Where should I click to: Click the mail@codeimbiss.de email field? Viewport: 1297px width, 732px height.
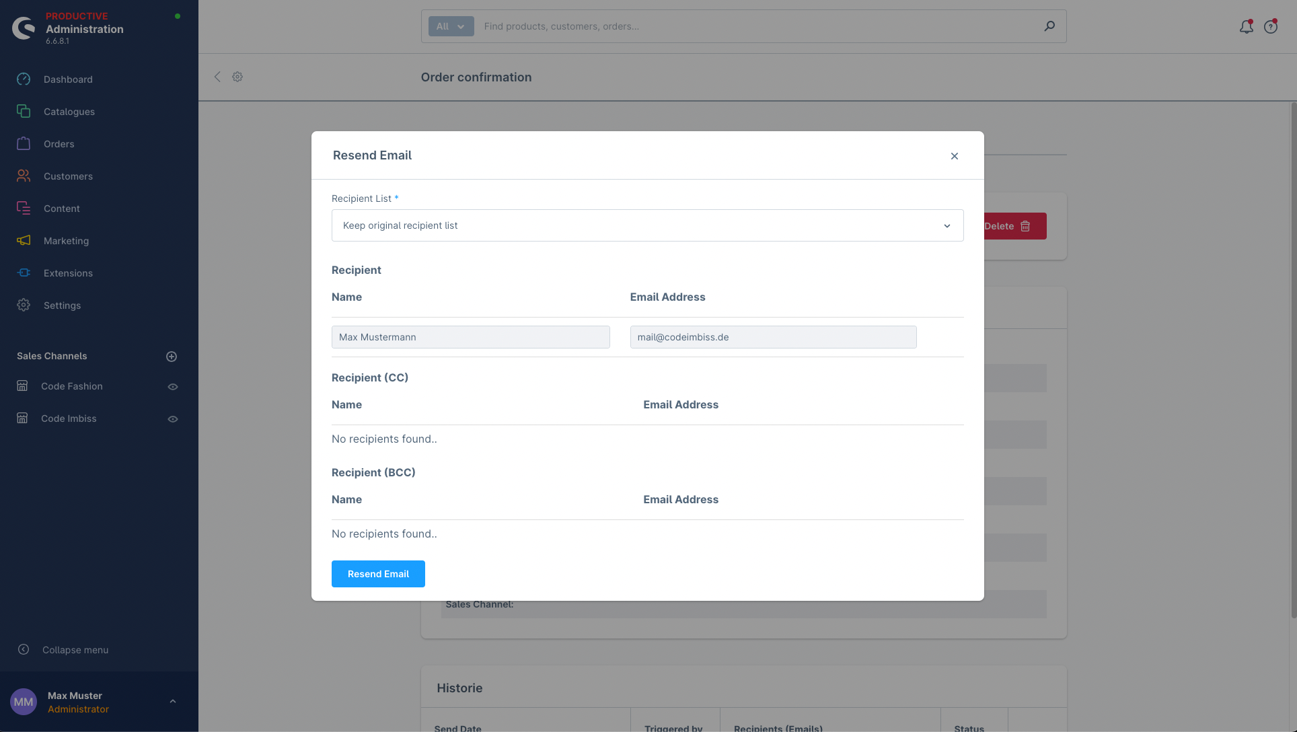click(x=773, y=337)
